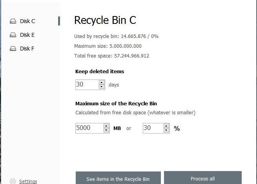Click the maximum size MB input field

click(x=89, y=128)
